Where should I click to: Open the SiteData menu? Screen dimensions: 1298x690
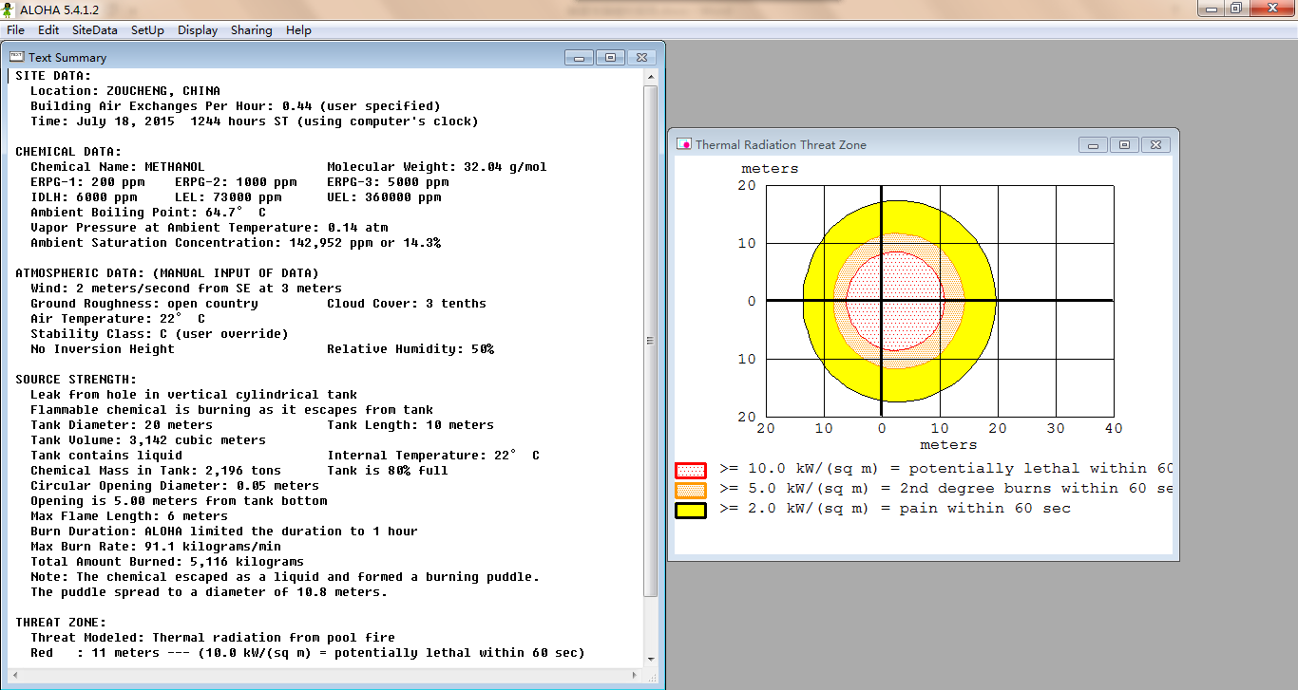click(95, 30)
